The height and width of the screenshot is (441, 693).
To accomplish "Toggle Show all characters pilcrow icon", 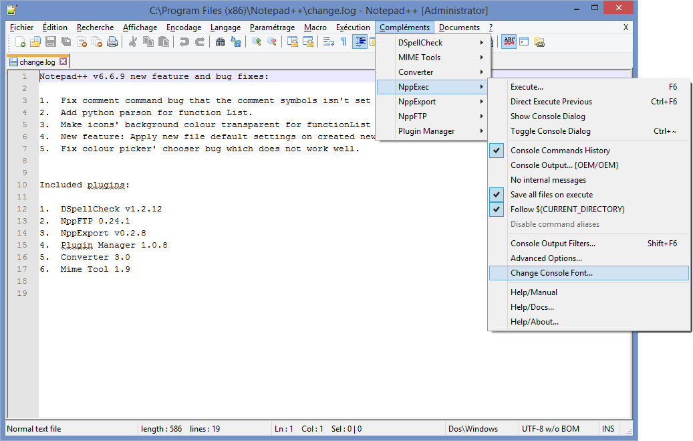I will click(x=344, y=42).
